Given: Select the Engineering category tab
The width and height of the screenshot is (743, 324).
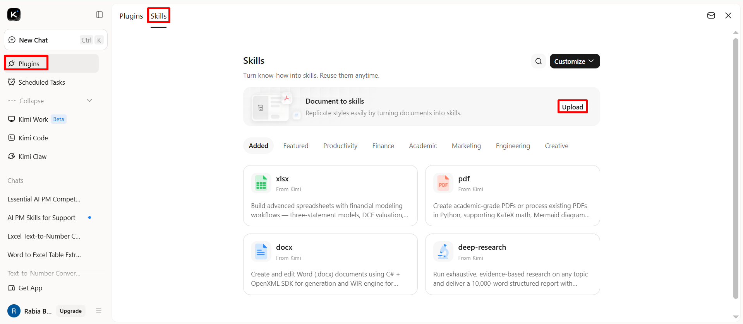Looking at the screenshot, I should click(513, 146).
